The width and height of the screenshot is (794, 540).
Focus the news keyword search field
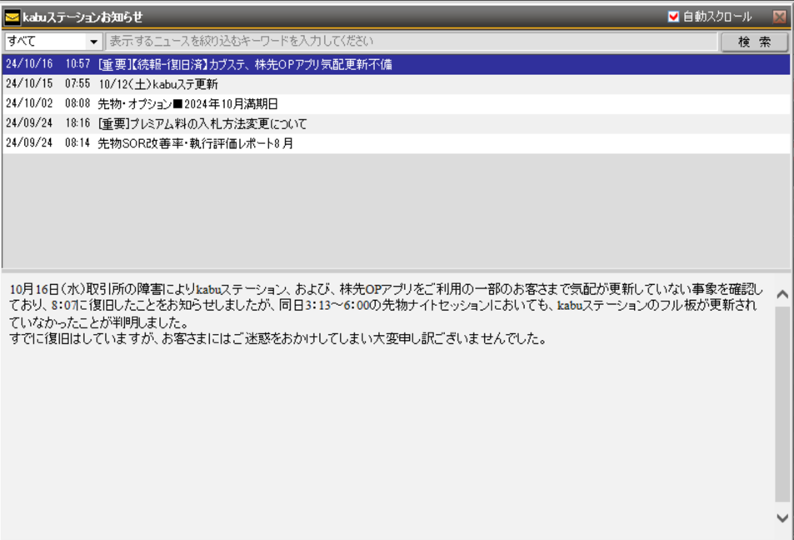[x=412, y=42]
